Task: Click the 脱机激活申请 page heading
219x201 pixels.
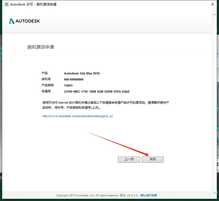Action: tap(41, 47)
